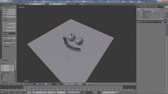Open the Window menu
The image size is (168, 94).
point(17,4)
